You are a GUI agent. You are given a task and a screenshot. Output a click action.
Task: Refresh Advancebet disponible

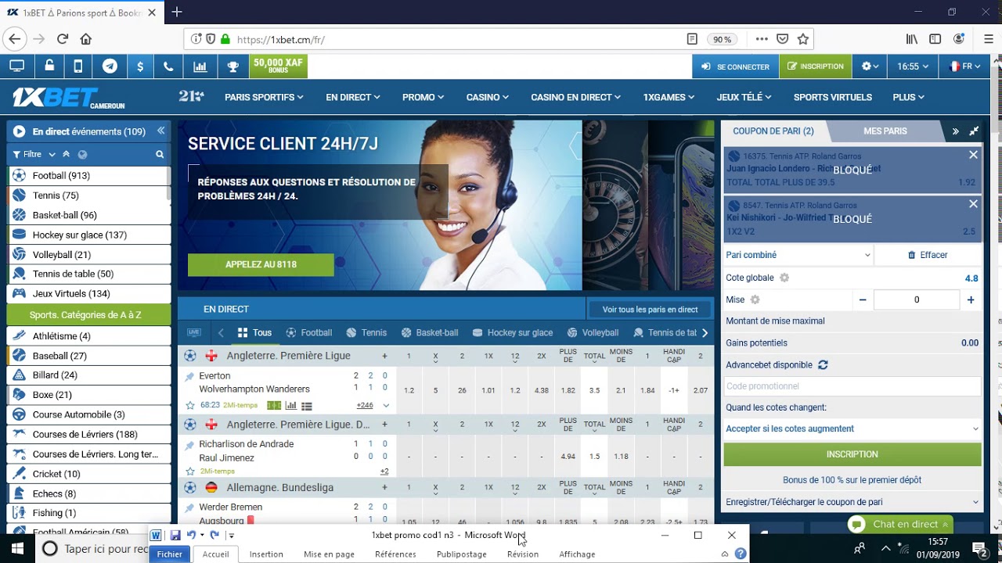click(823, 365)
